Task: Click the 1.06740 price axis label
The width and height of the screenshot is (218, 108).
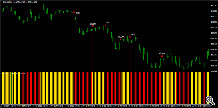Action: [214, 66]
